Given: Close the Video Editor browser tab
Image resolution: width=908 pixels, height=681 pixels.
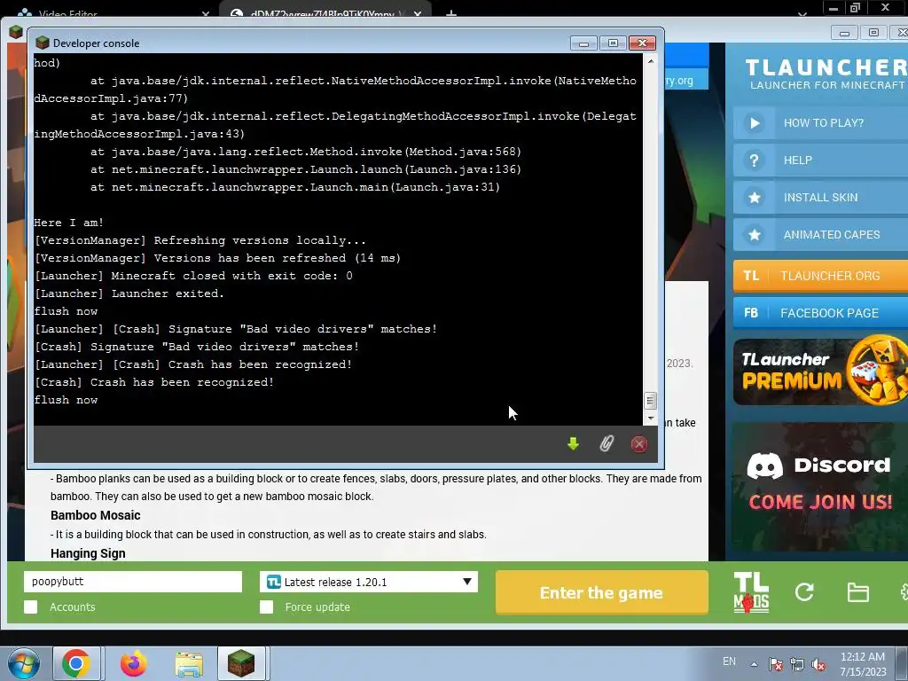Looking at the screenshot, I should pyautogui.click(x=206, y=13).
